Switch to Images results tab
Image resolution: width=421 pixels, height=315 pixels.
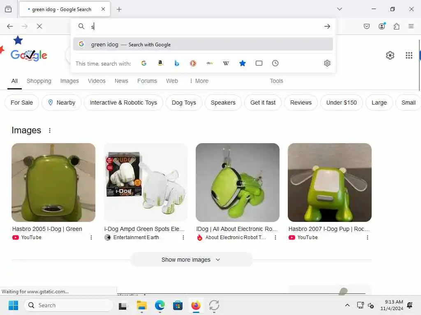[x=69, y=81]
